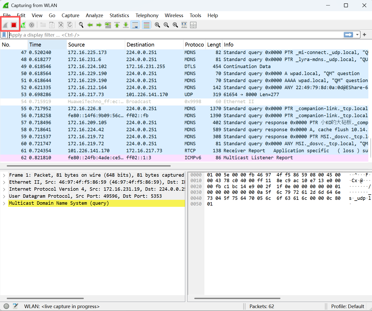Open the display filter history dropdown
Viewport: 372px width, 311px height.
[357, 35]
